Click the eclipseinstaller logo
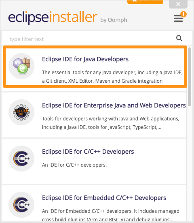Viewport: 194px width, 223px height. click(x=53, y=17)
